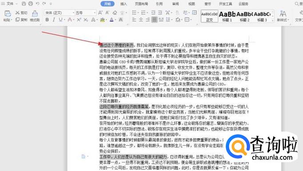Click the Save icon in quick access toolbar
Image resolution: width=303 pixels, height=171 pixels.
pyautogui.click(x=24, y=4)
